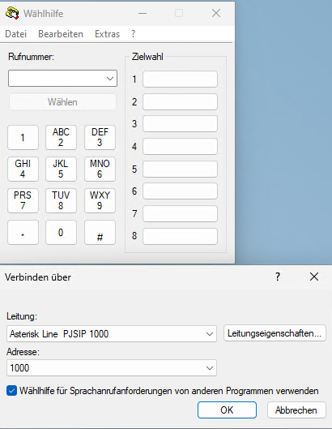The width and height of the screenshot is (332, 429).
Task: Open the Leitung dropdown list
Action: pyautogui.click(x=210, y=334)
